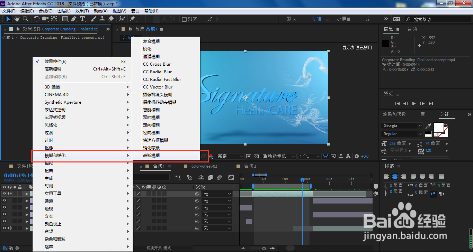
Task: Select center text alignment
Action: pyautogui.click(x=395, y=177)
